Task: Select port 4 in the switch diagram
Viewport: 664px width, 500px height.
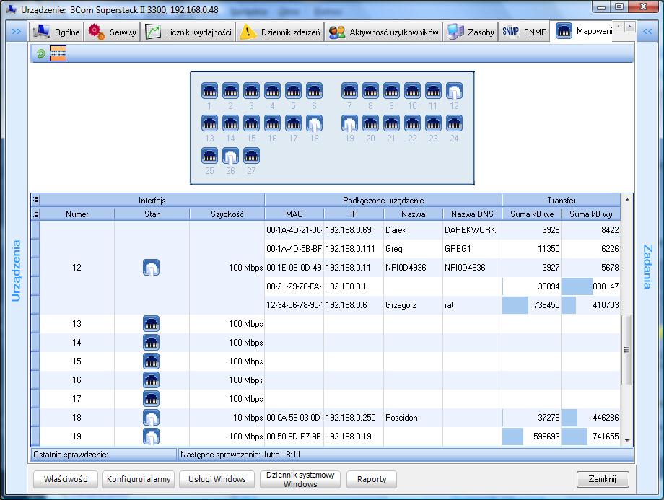Action: click(x=272, y=91)
